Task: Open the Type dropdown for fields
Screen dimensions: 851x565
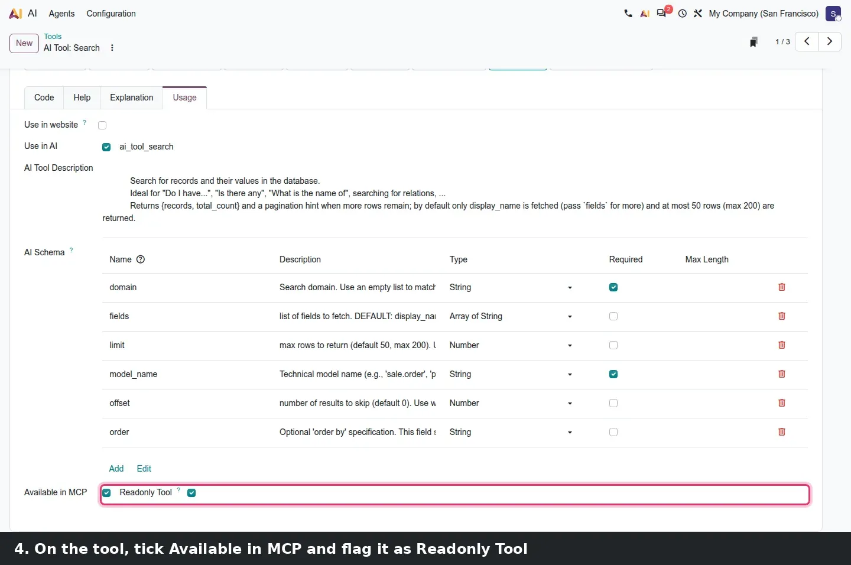Action: pos(512,316)
